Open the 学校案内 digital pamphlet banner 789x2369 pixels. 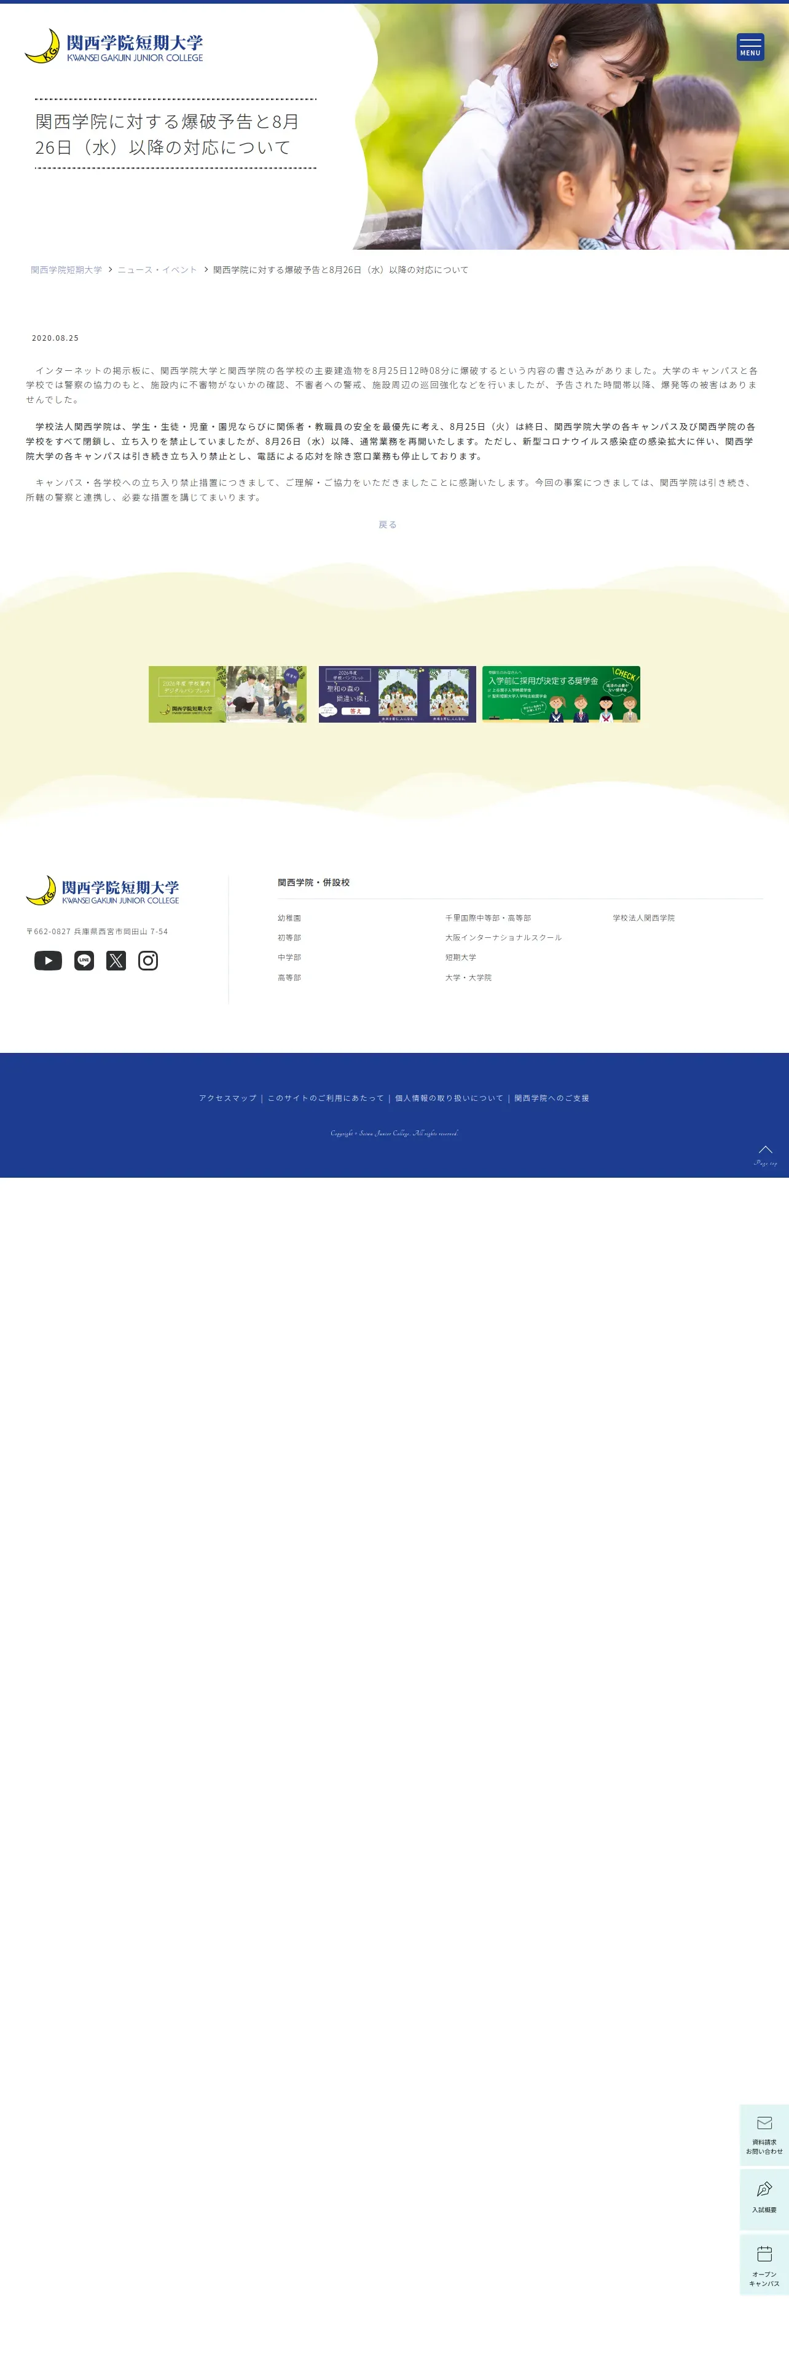point(228,694)
